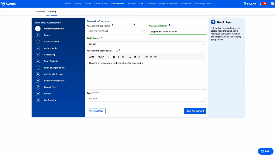Click into the Assessment Description text area
Image resolution: width=275 pixels, height=155 pixels.
click(x=147, y=75)
